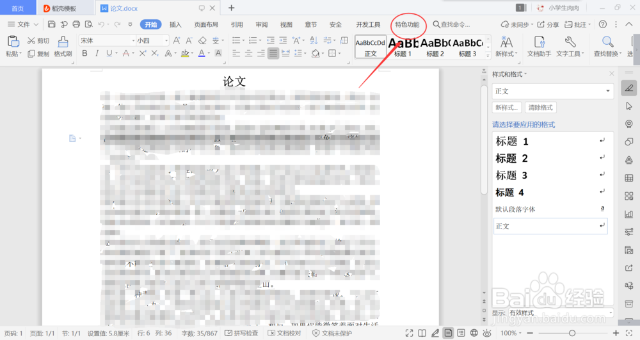Open the 小四 font size dropdown
Image resolution: width=640 pixels, height=340 pixels.
coord(166,40)
